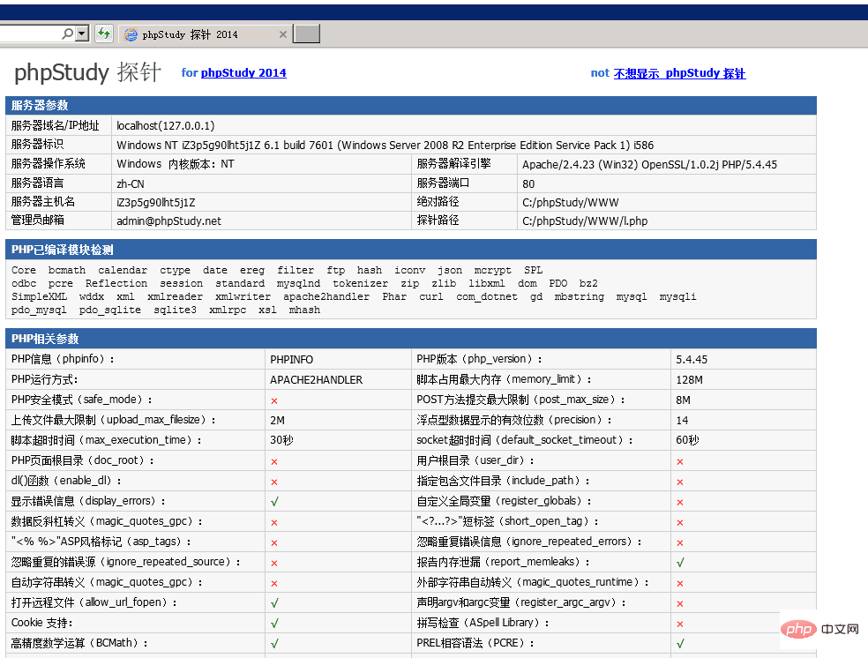Screen dimensions: 868x658
Task: Click the red X beside safe_mode
Action: pos(273,399)
